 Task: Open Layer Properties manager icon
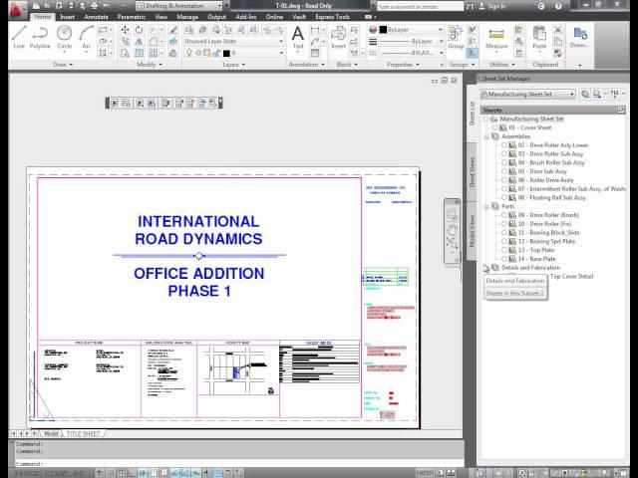[x=189, y=30]
